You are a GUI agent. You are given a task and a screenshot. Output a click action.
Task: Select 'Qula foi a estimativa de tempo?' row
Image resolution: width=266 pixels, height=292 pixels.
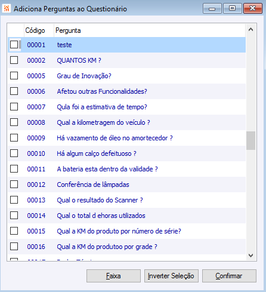[x=102, y=107]
